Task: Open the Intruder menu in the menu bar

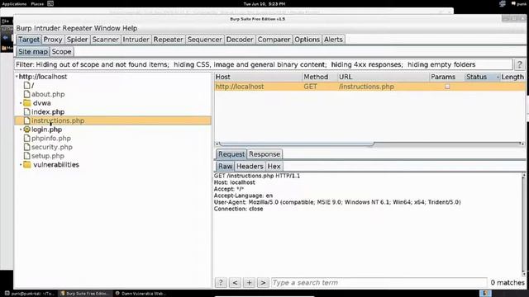Action: click(47, 28)
